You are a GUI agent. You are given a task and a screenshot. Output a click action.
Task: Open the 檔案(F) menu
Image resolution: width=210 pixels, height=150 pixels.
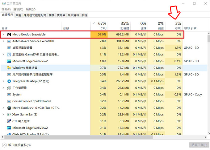[x=6, y=9]
